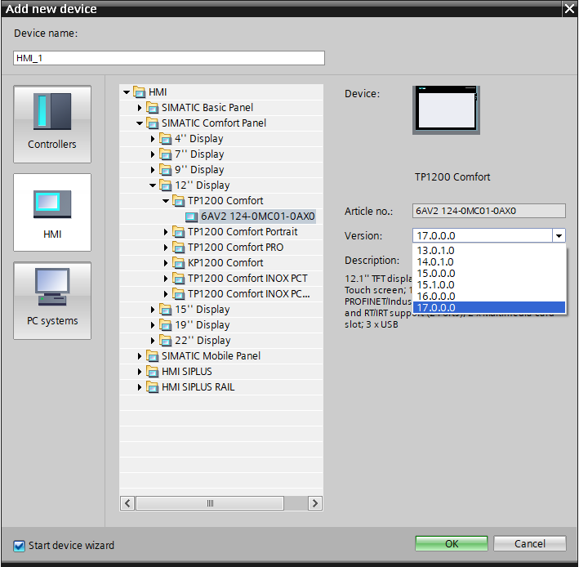The image size is (579, 567).
Task: Click the TP1200 Comfort folder icon
Action: (178, 200)
